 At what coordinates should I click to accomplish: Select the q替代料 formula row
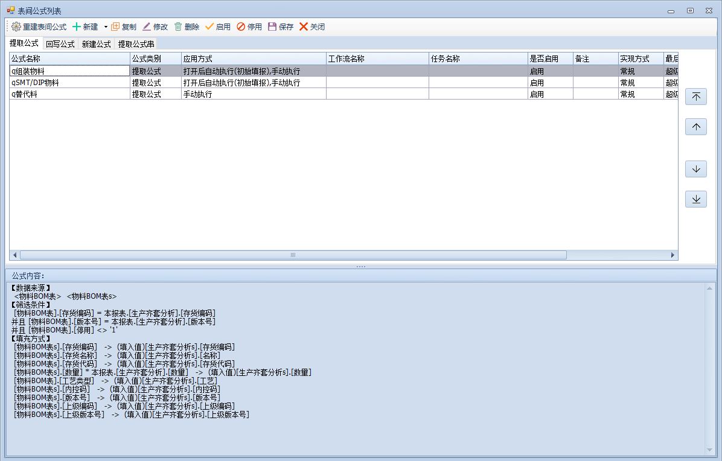coord(343,94)
